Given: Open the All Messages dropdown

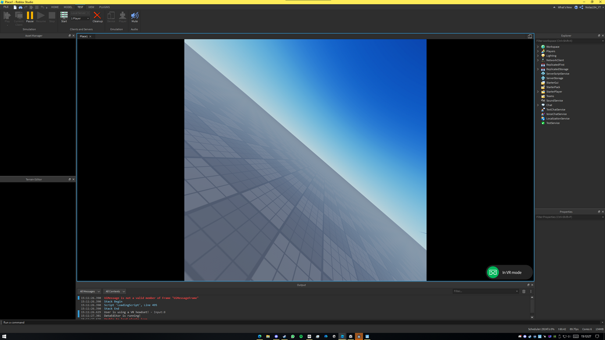Looking at the screenshot, I should (90, 291).
